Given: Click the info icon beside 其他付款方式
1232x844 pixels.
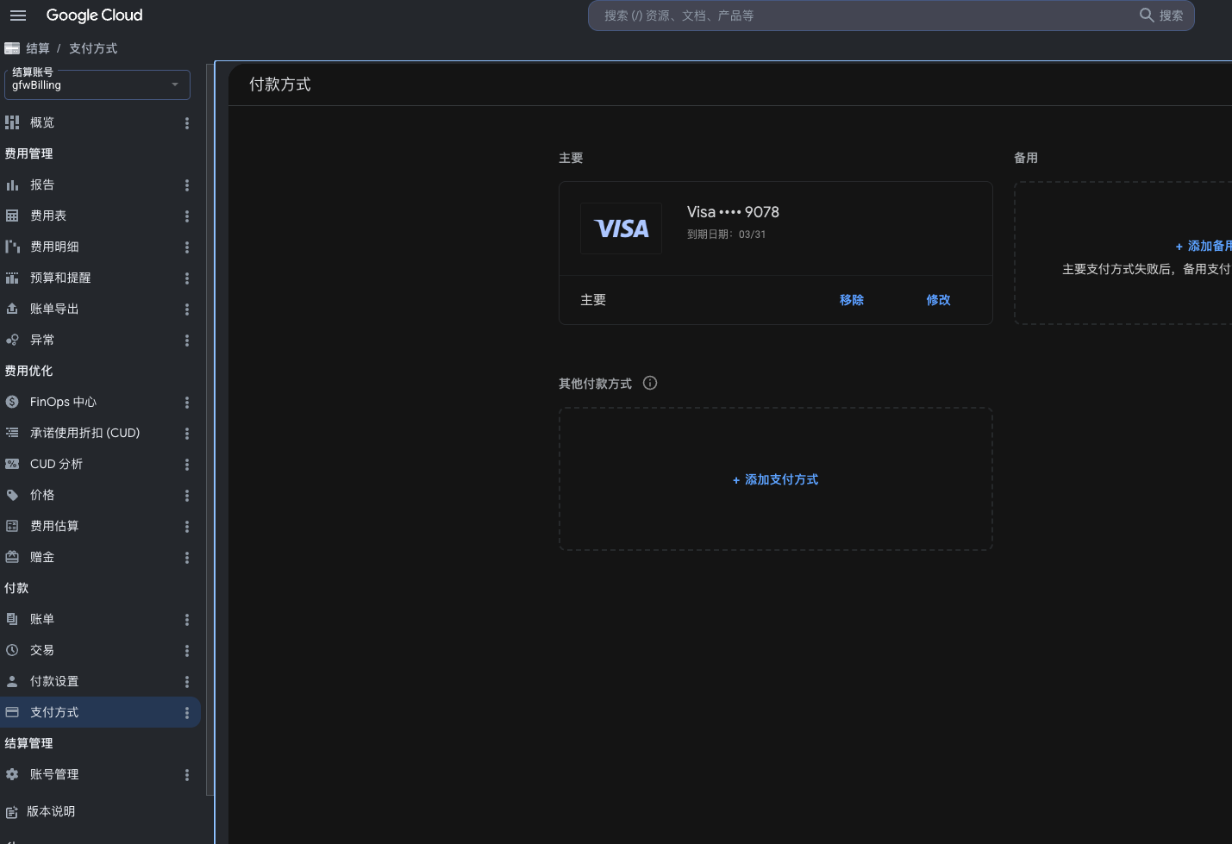Looking at the screenshot, I should pyautogui.click(x=650, y=383).
